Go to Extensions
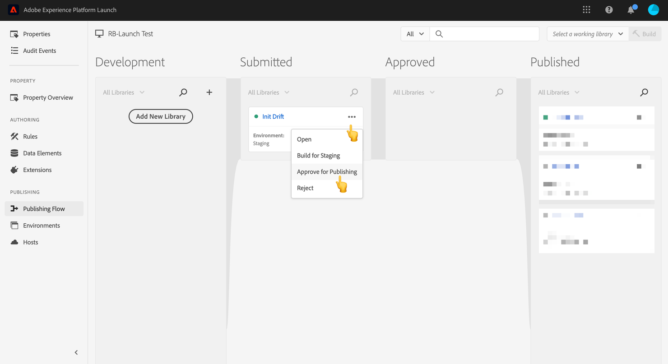The width and height of the screenshot is (668, 364). (44, 170)
